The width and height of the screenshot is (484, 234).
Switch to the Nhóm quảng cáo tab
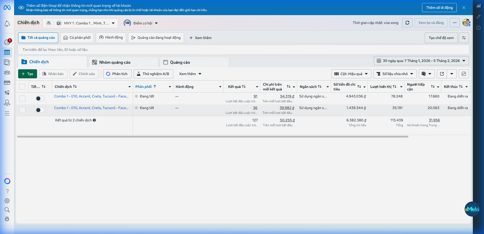(x=115, y=62)
